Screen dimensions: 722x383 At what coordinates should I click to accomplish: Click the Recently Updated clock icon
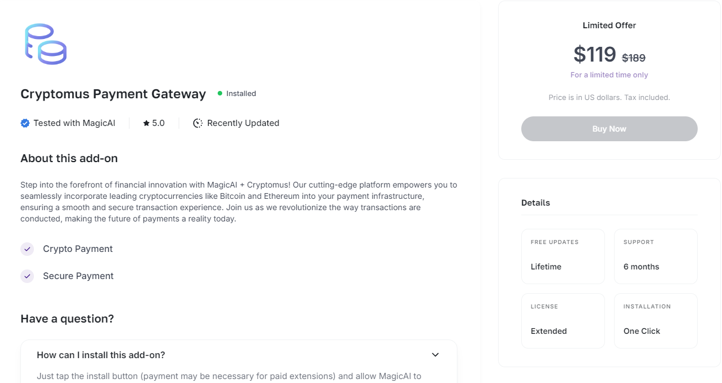pos(198,123)
